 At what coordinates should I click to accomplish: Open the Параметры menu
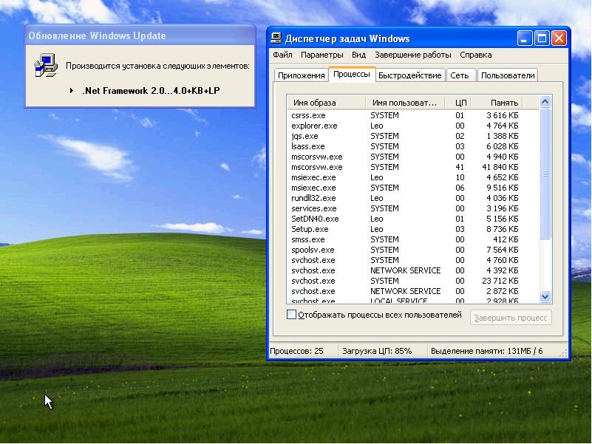[x=321, y=55]
